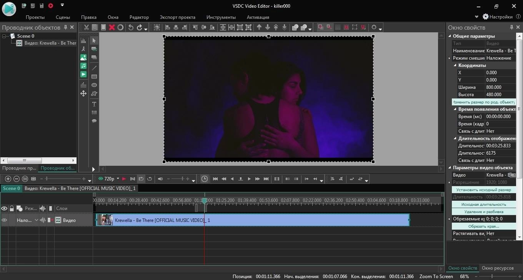Collapse the Координаты section
The height and width of the screenshot is (280, 523).
455,65
